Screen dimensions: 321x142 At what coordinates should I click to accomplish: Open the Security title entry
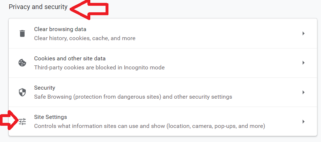click(x=45, y=88)
